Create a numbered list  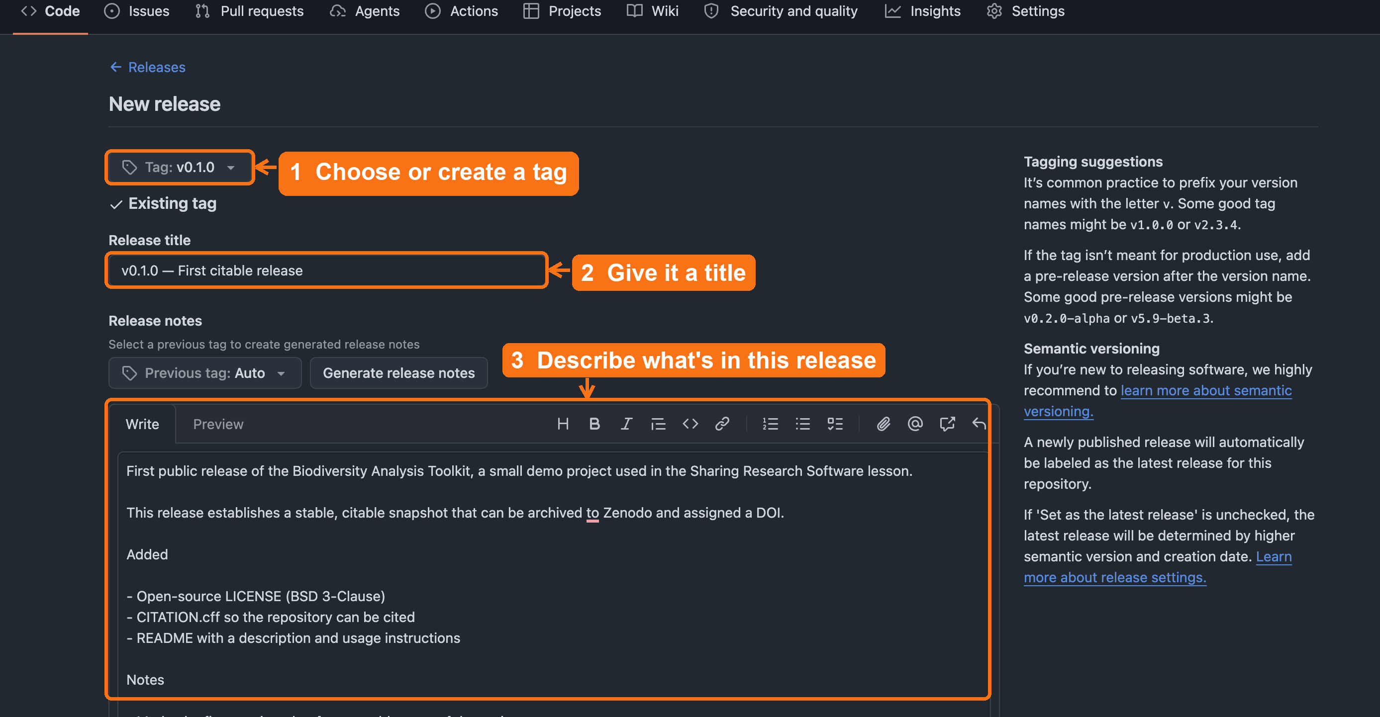point(771,424)
